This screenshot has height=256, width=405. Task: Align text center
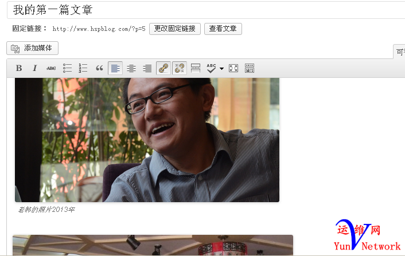[131, 68]
